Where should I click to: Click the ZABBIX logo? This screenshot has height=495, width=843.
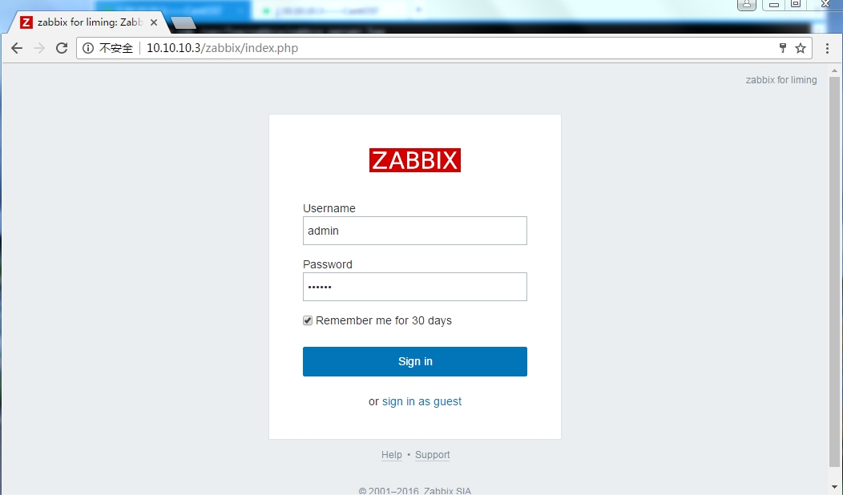[414, 160]
